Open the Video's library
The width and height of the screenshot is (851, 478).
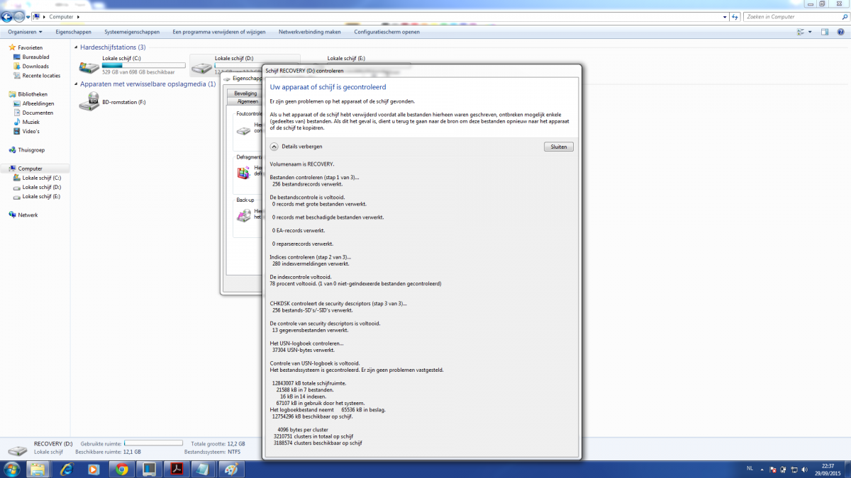(31, 131)
